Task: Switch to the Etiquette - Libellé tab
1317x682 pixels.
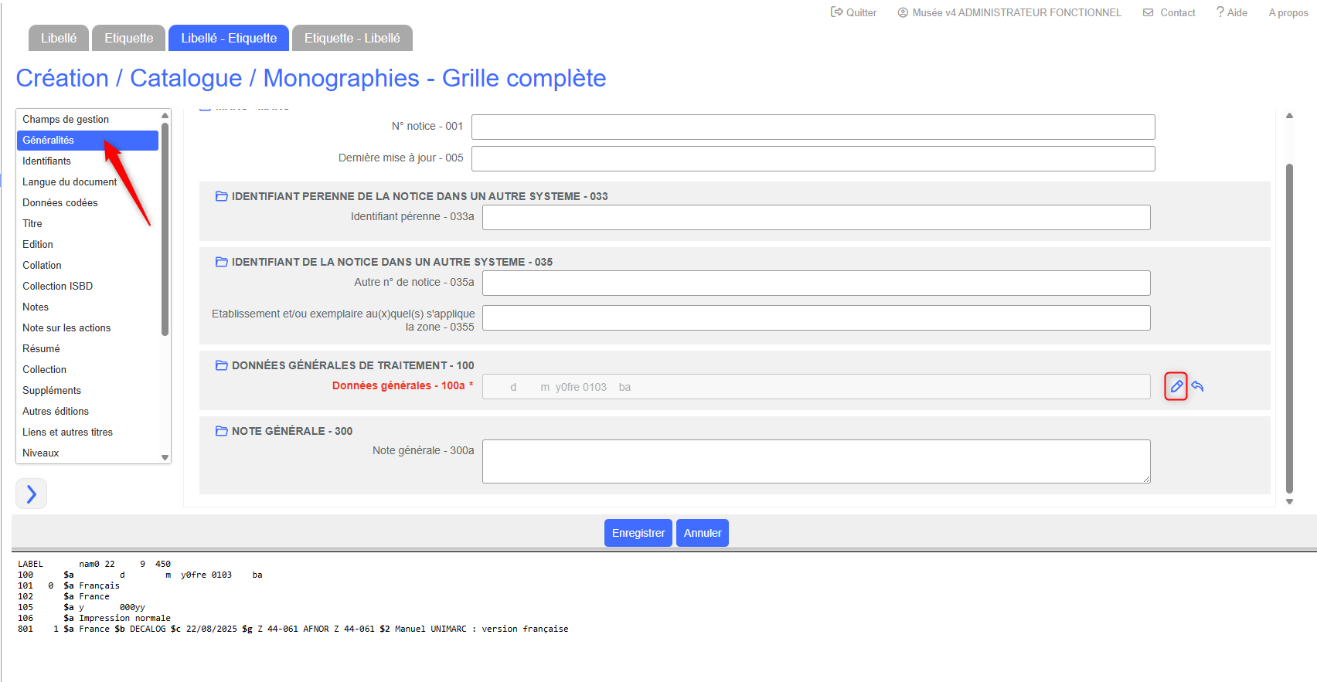Action: pyautogui.click(x=352, y=38)
